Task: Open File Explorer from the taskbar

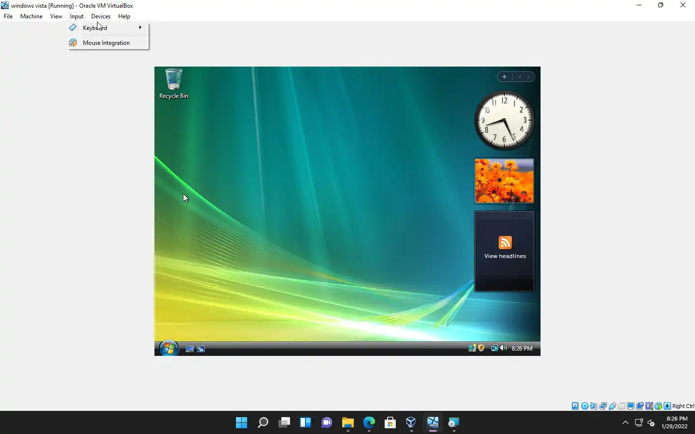Action: click(348, 423)
